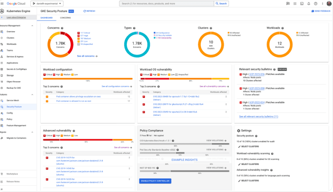This screenshot has height=192, width=333.
Task: Open CVE-2023-38408 openssh vulnerability link
Action: click(x=176, y=98)
